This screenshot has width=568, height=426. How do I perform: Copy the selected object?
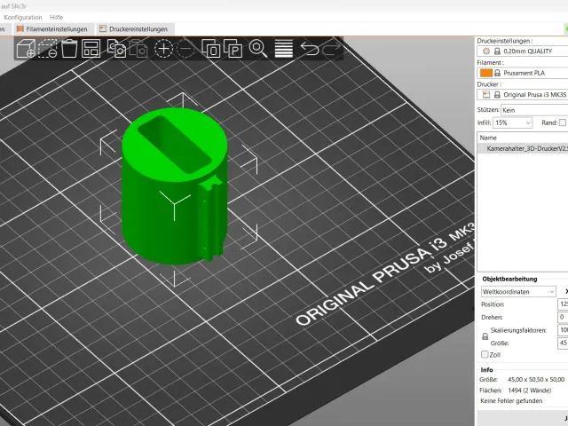[116, 49]
